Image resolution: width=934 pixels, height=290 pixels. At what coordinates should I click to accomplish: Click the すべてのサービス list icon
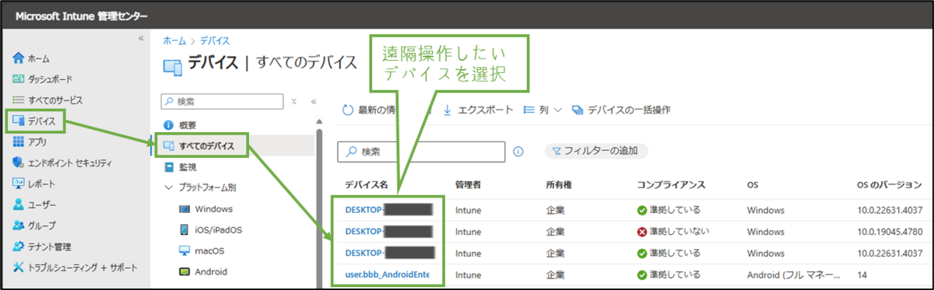pos(19,100)
